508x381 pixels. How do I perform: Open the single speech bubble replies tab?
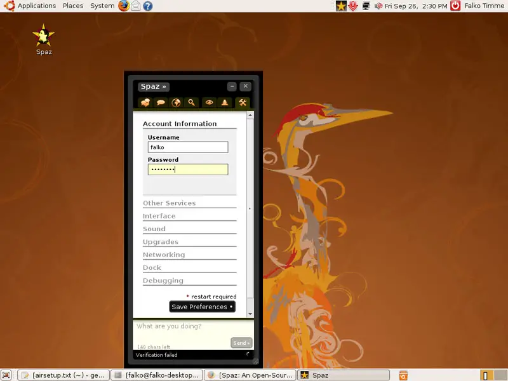[161, 103]
